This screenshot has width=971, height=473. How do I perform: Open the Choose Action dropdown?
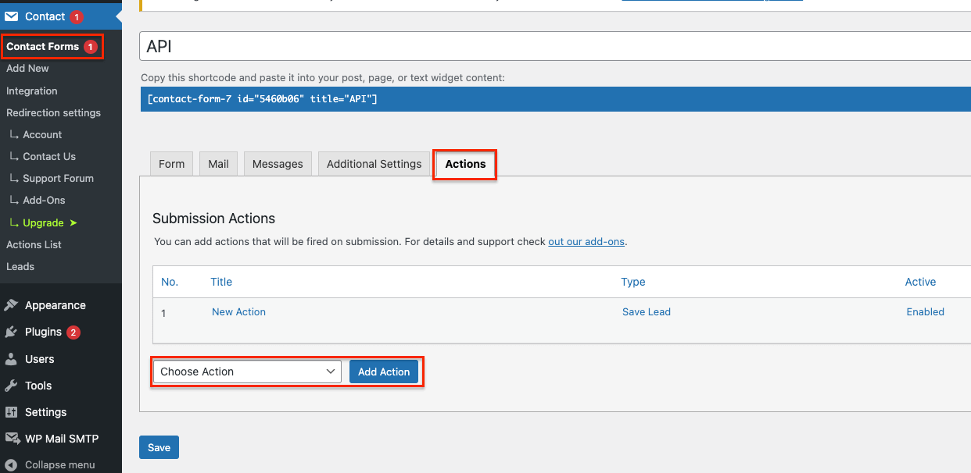(247, 372)
